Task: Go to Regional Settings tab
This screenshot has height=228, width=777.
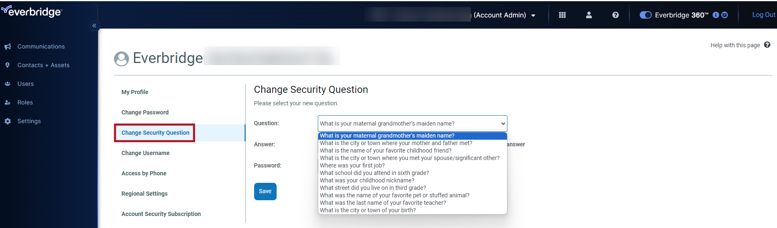Action: click(144, 194)
